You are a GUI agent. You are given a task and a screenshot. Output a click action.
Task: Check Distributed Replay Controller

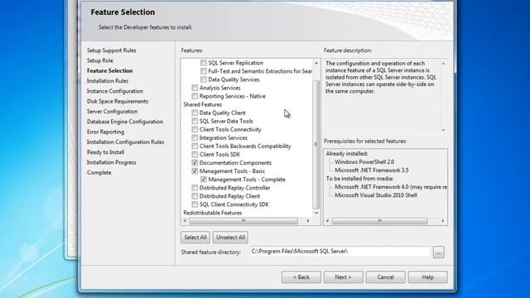click(x=195, y=188)
